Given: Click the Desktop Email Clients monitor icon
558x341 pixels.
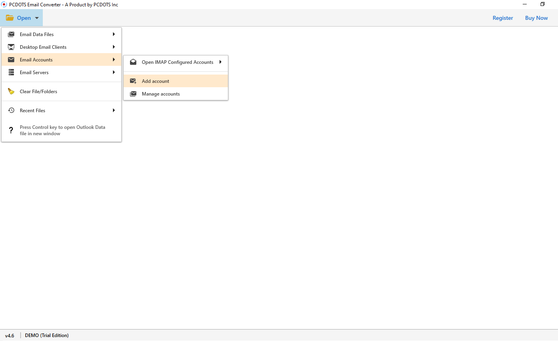Looking at the screenshot, I should (x=11, y=47).
